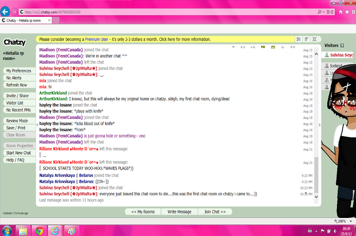Click the refresh icon in address bar
The height and width of the screenshot is (236, 356).
point(332,12)
